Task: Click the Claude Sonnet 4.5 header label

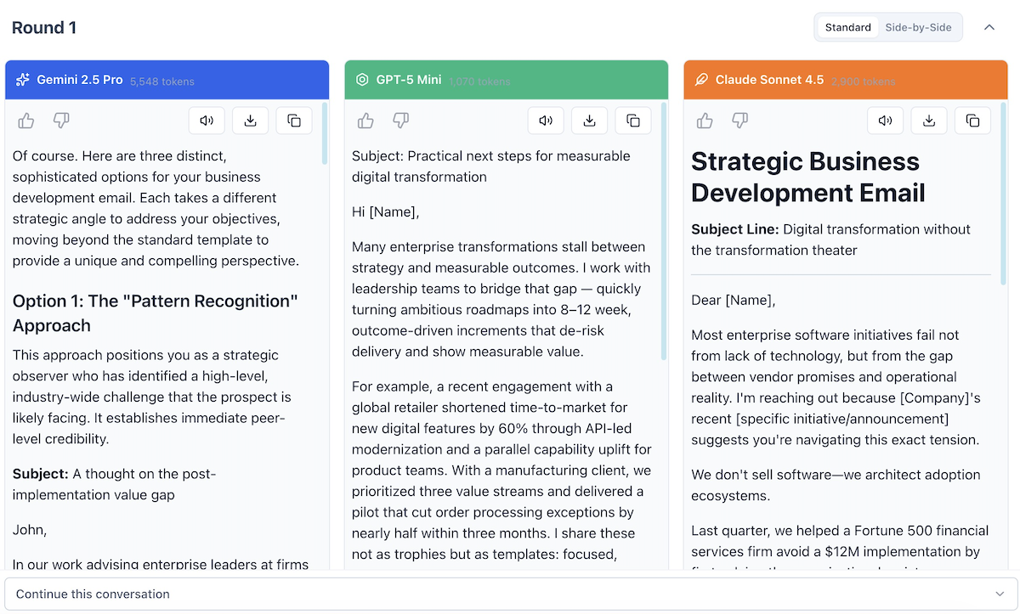Action: (x=769, y=80)
